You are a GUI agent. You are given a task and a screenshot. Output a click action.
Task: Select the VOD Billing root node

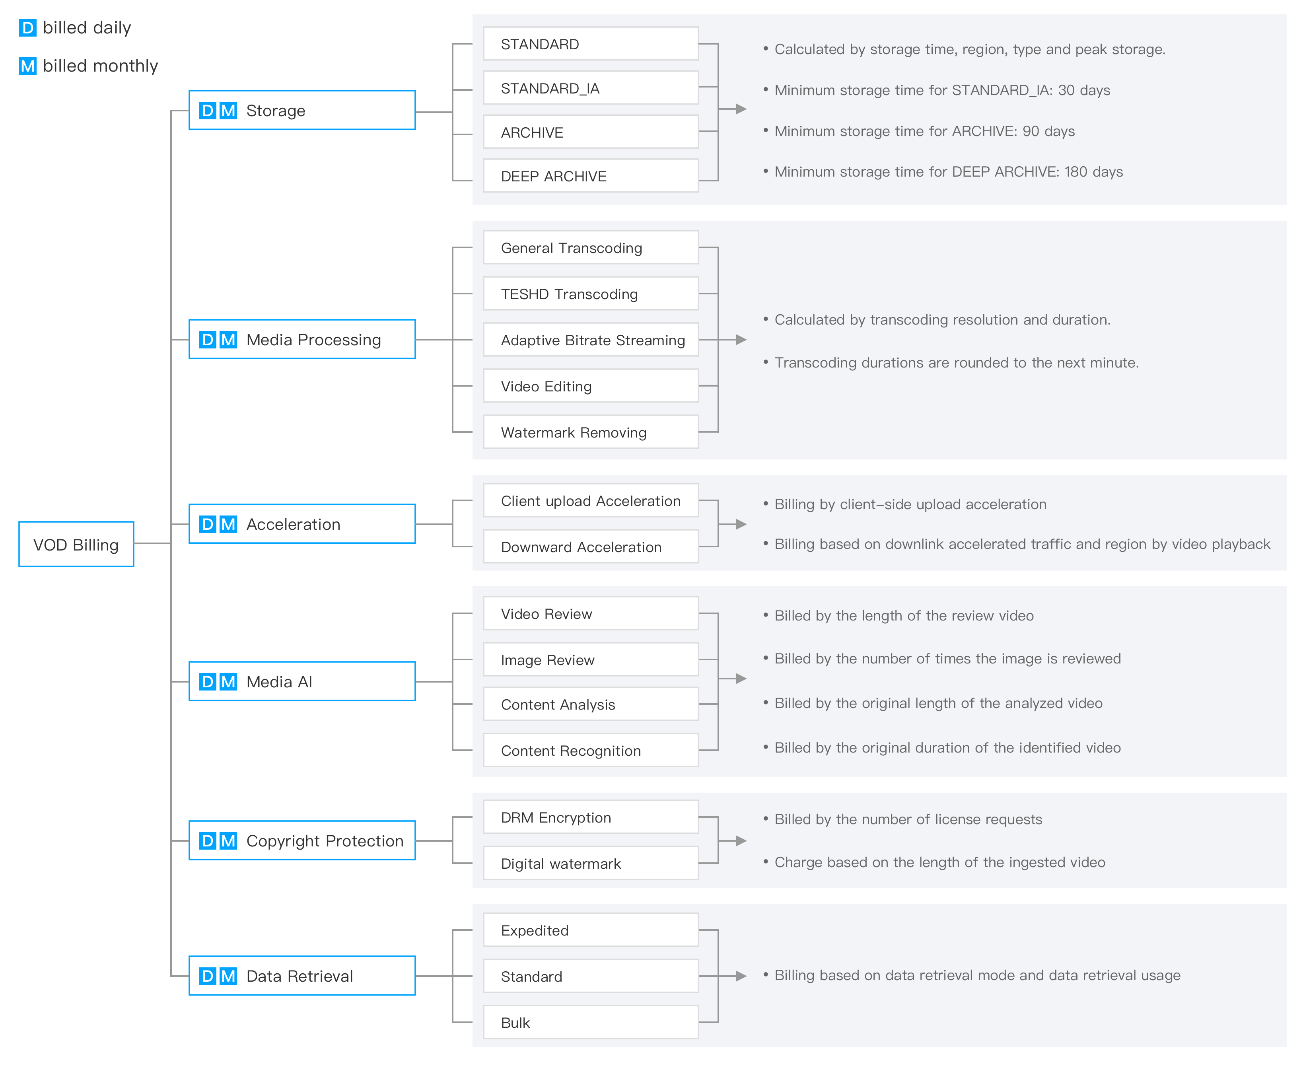click(76, 545)
